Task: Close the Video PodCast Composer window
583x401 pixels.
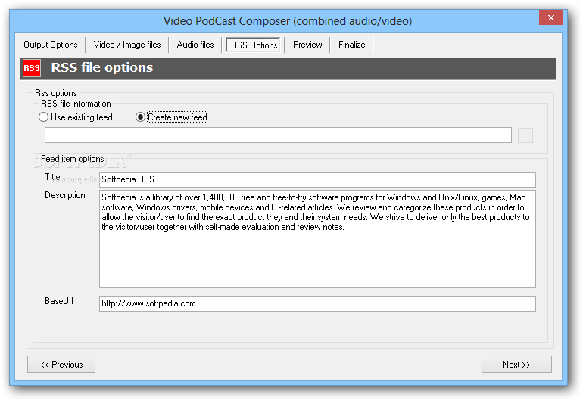Action: pyautogui.click(x=550, y=17)
